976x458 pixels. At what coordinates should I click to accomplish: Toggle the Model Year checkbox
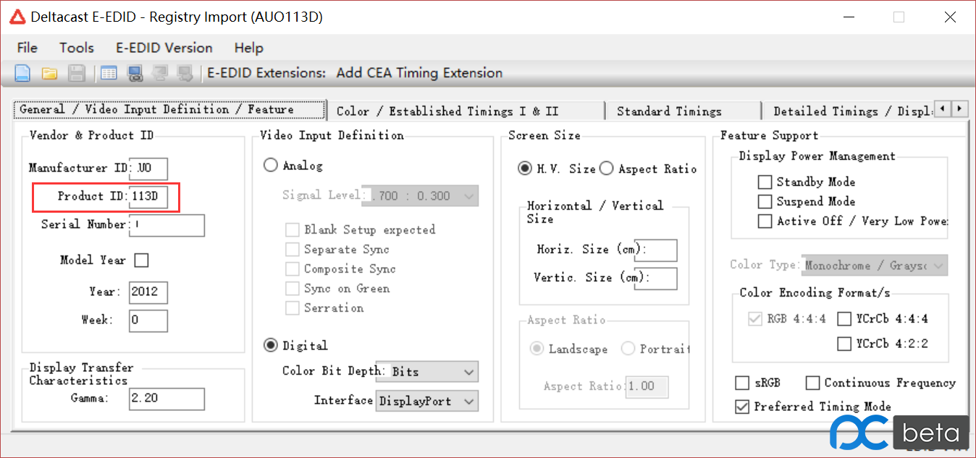142,260
